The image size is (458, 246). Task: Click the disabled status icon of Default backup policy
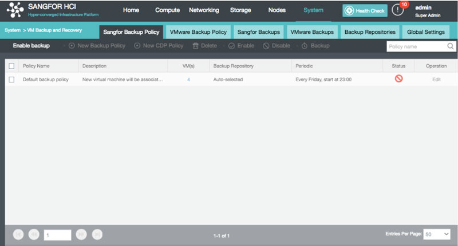click(398, 78)
